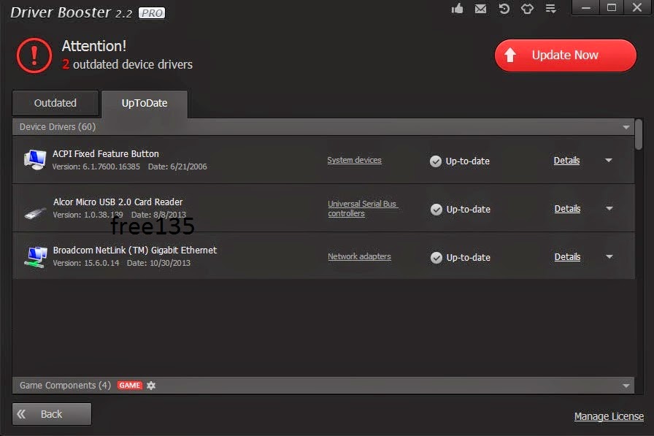Open the Manage License link
Screen dimensions: 654x436
coord(609,416)
